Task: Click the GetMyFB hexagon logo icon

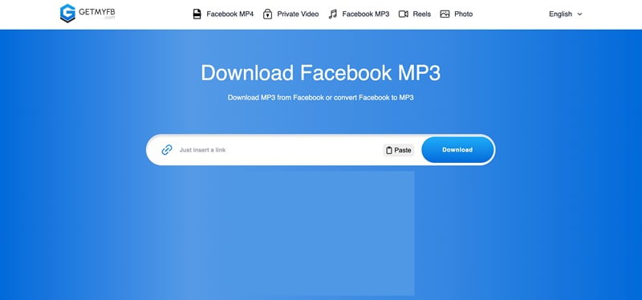Action: [67, 13]
